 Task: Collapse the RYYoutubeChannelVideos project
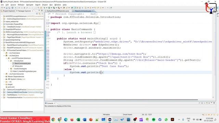2,50
